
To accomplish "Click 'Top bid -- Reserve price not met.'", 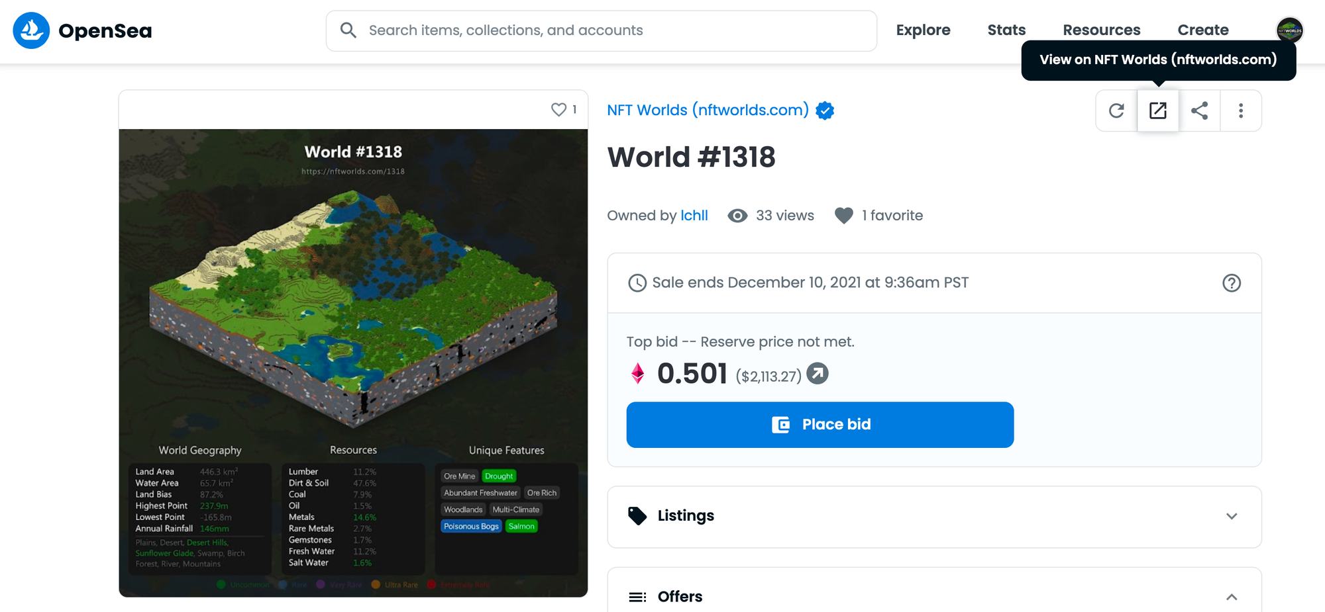I will [x=741, y=342].
